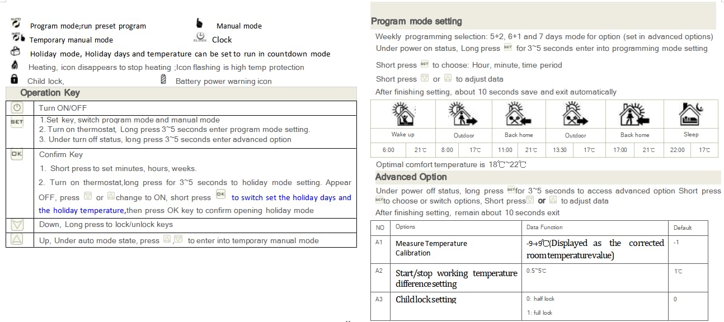Click the 'Sleep' label

(x=691, y=135)
